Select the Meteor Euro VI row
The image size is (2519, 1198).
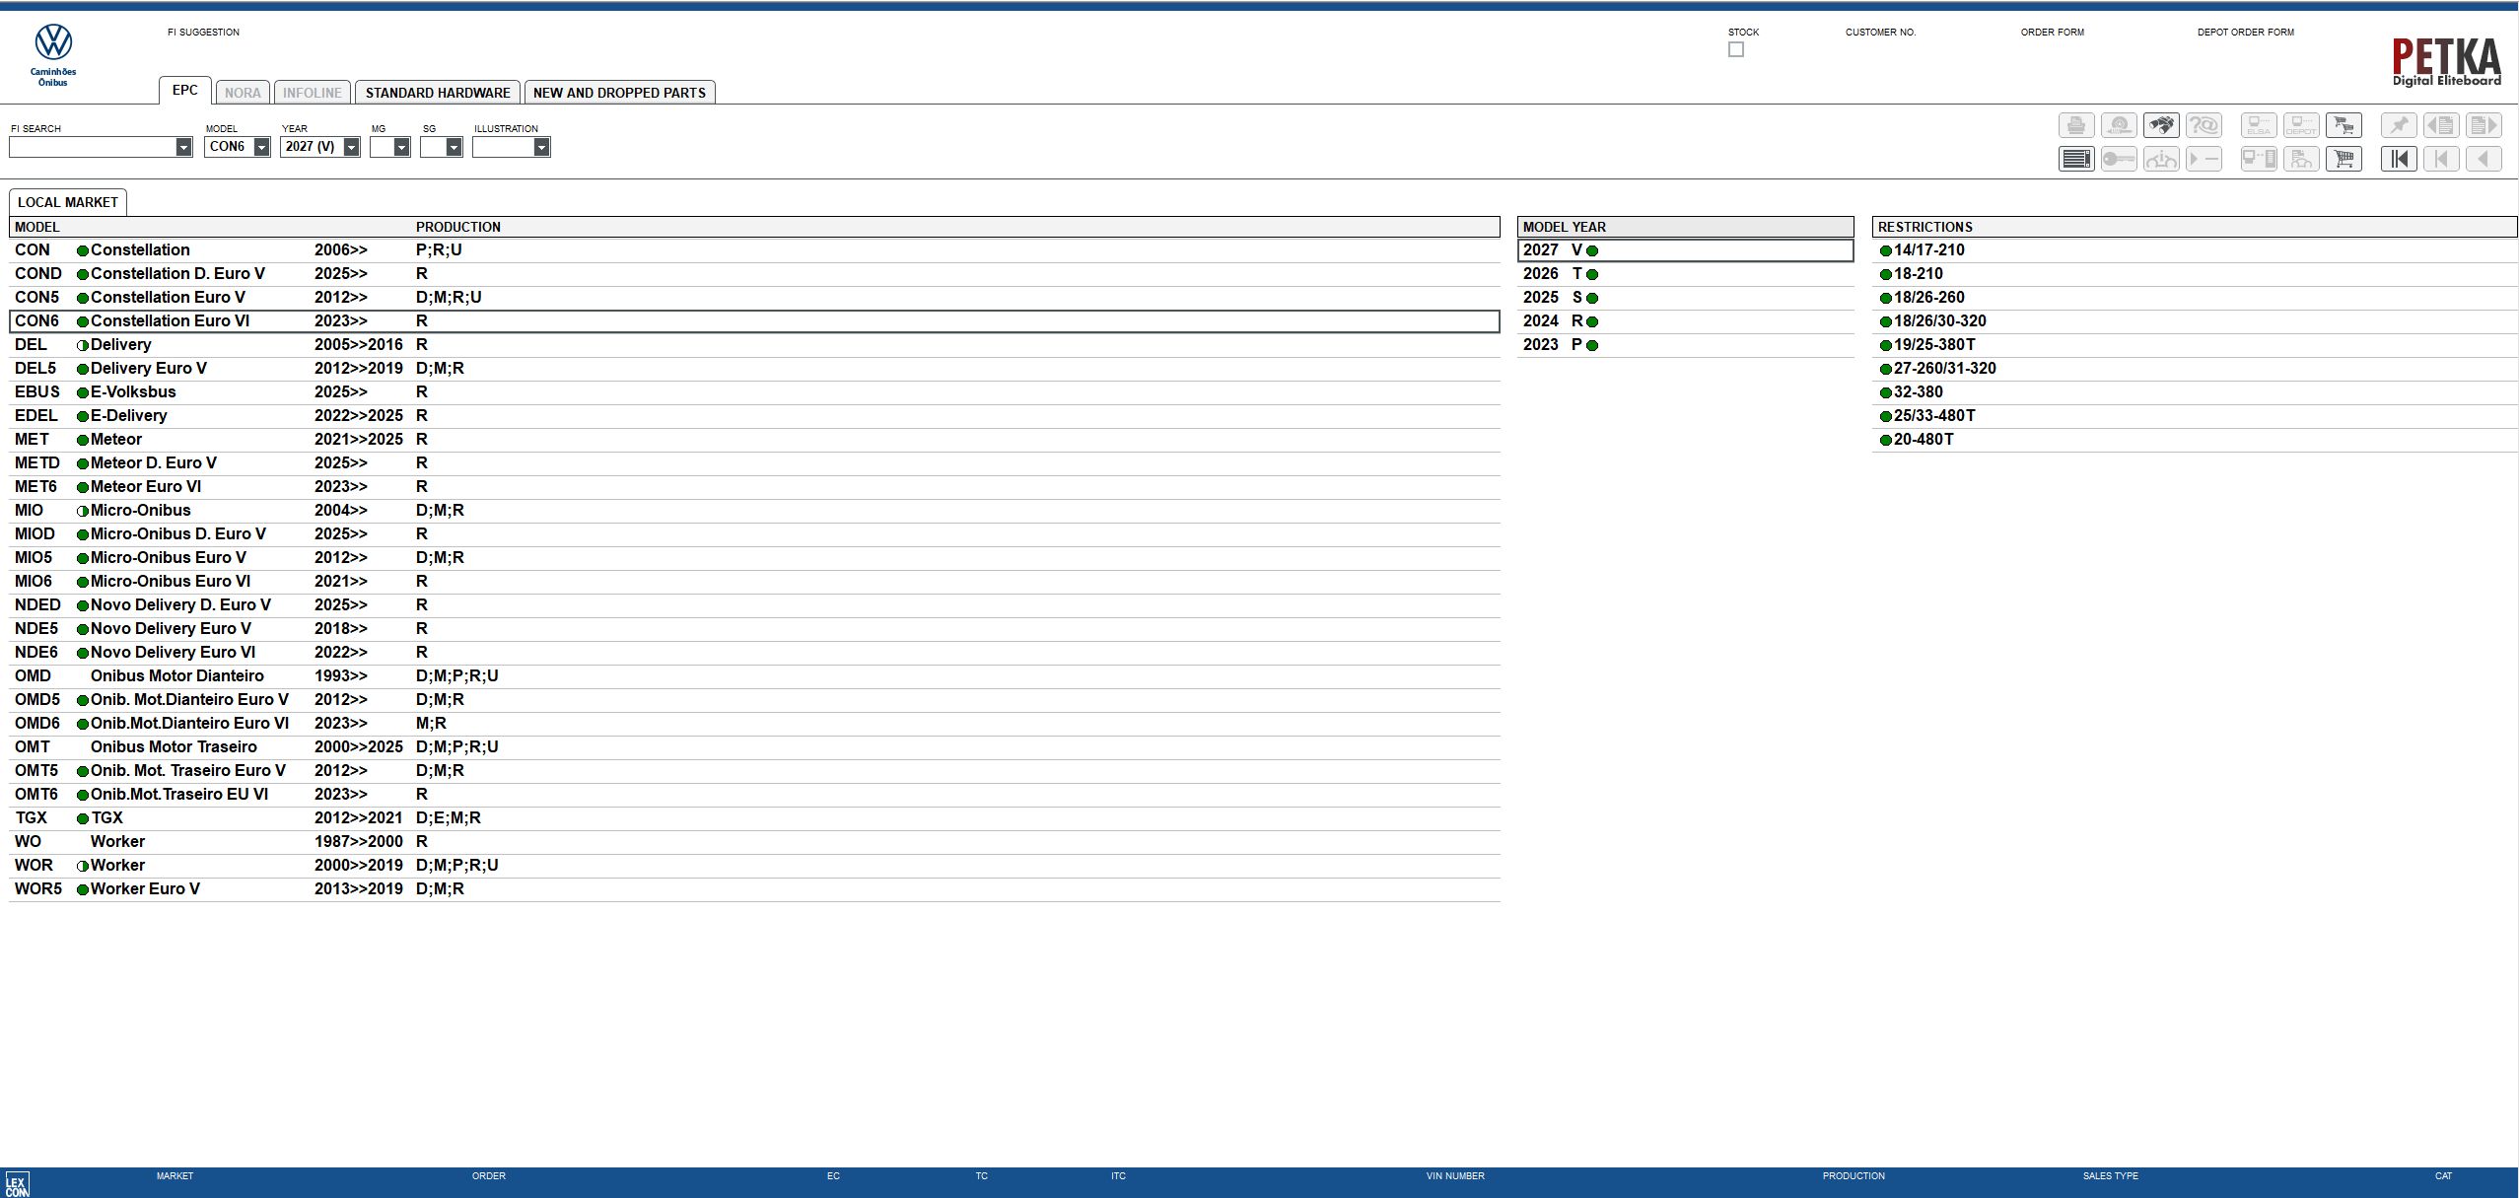754,487
